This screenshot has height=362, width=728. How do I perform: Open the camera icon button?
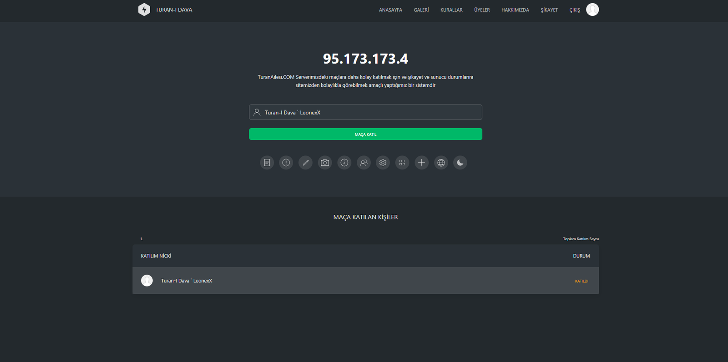coord(325,163)
